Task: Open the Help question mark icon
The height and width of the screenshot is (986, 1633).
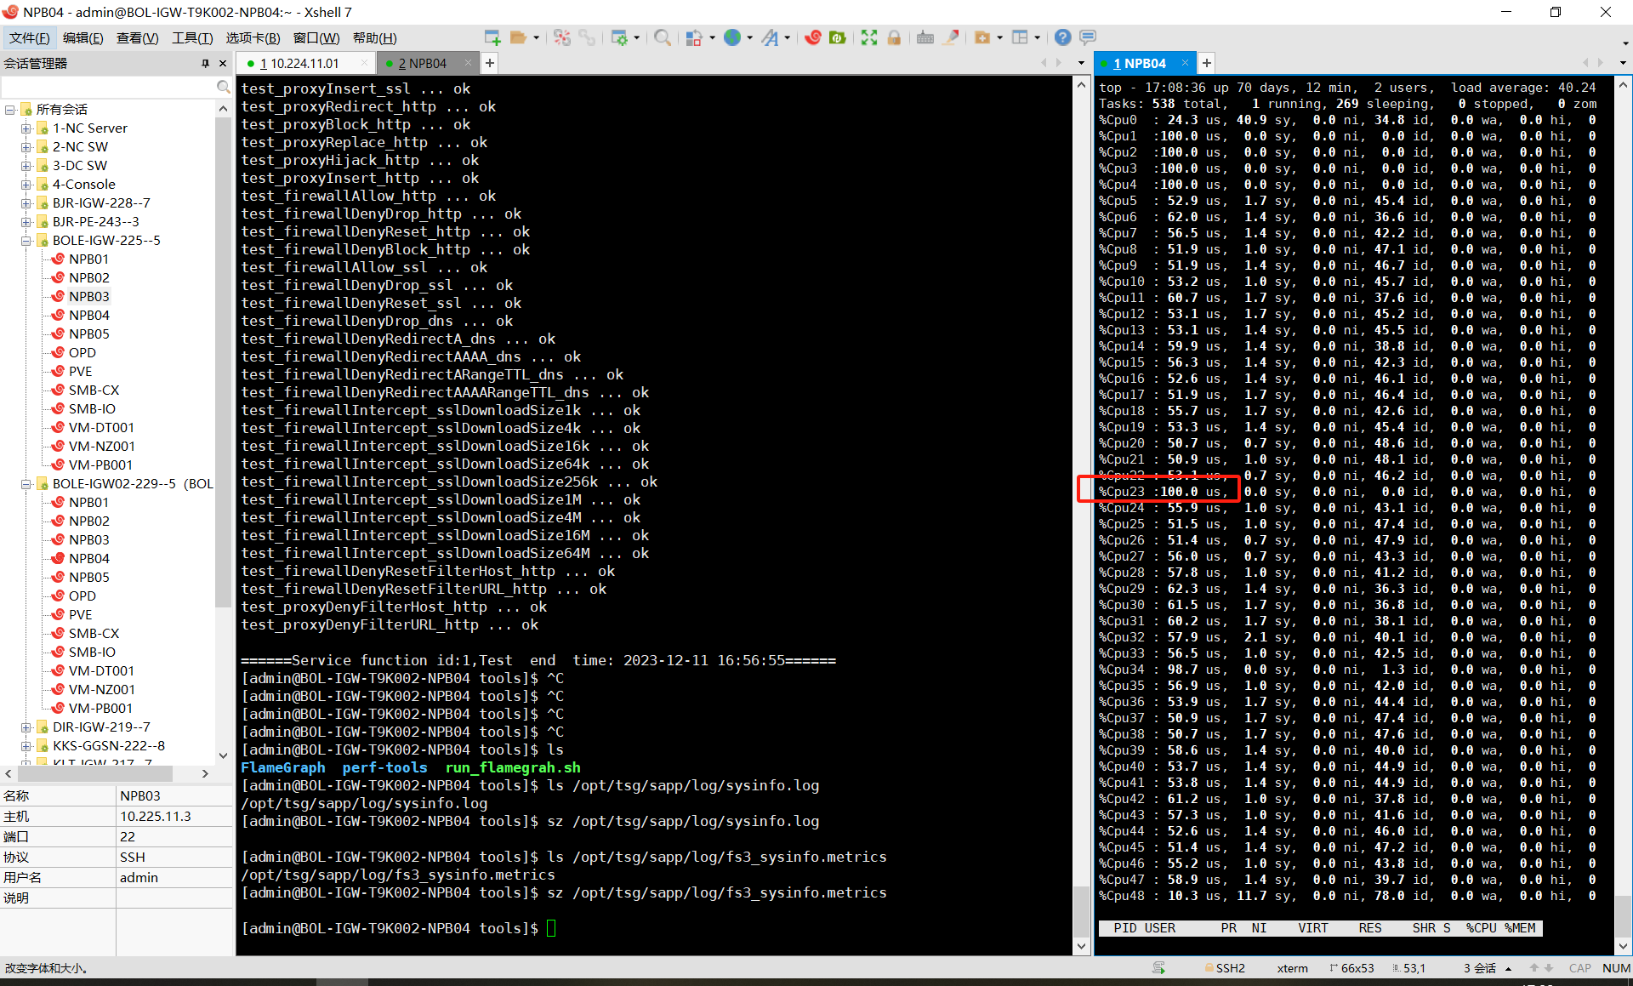Action: tap(1062, 37)
